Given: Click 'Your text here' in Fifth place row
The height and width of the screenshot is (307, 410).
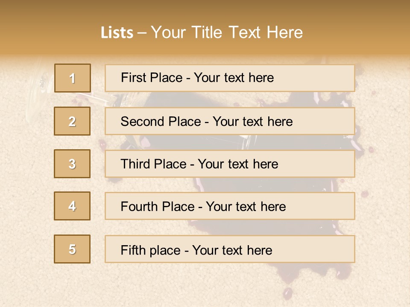Looking at the screenshot, I should pyautogui.click(x=232, y=250).
